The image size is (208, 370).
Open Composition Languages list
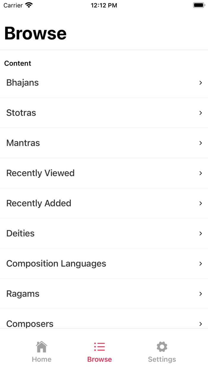point(56,264)
